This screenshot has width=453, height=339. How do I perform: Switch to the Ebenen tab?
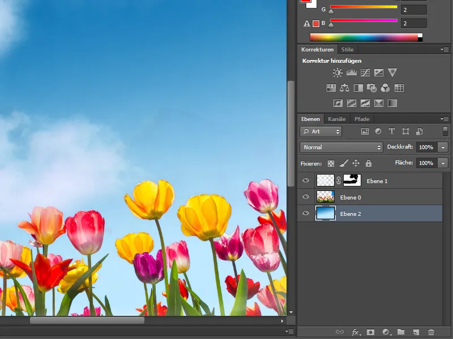pyautogui.click(x=310, y=119)
